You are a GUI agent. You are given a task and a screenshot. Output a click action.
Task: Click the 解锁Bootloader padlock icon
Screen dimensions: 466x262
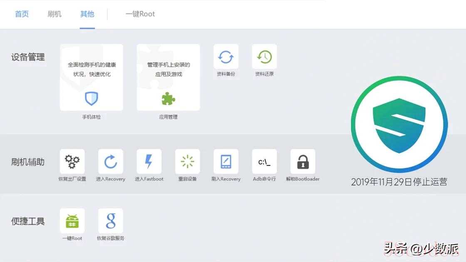coord(303,161)
